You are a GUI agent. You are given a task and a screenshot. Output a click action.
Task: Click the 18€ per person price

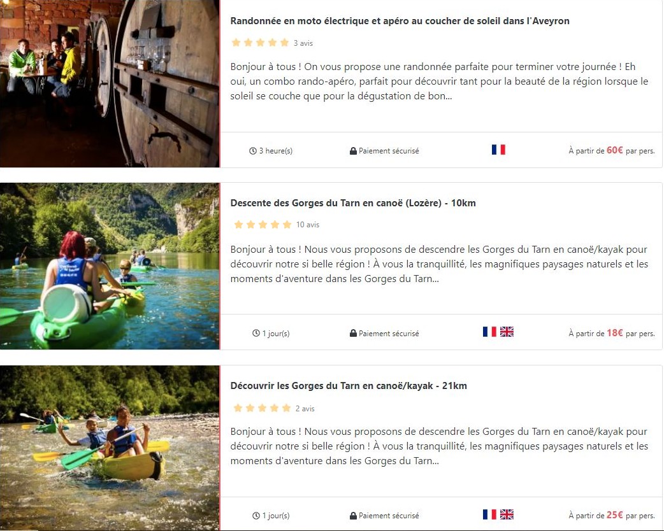614,333
